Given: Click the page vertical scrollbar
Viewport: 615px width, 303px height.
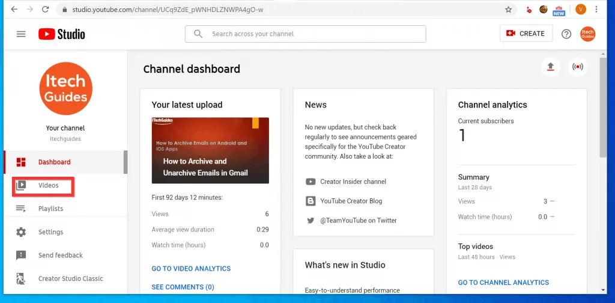Looking at the screenshot, I should (603, 107).
